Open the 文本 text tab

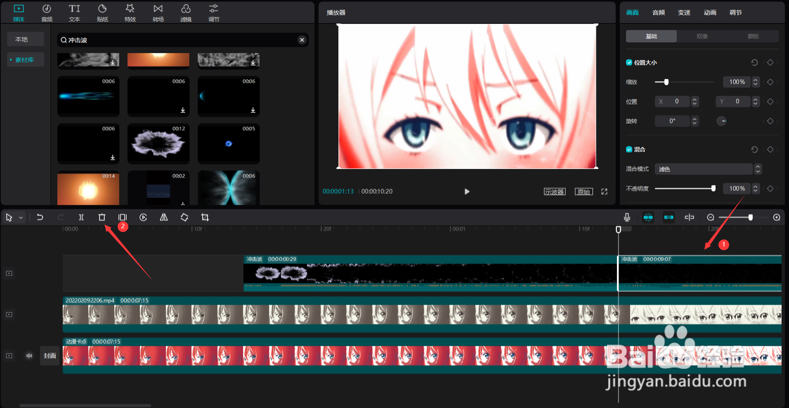tap(74, 13)
